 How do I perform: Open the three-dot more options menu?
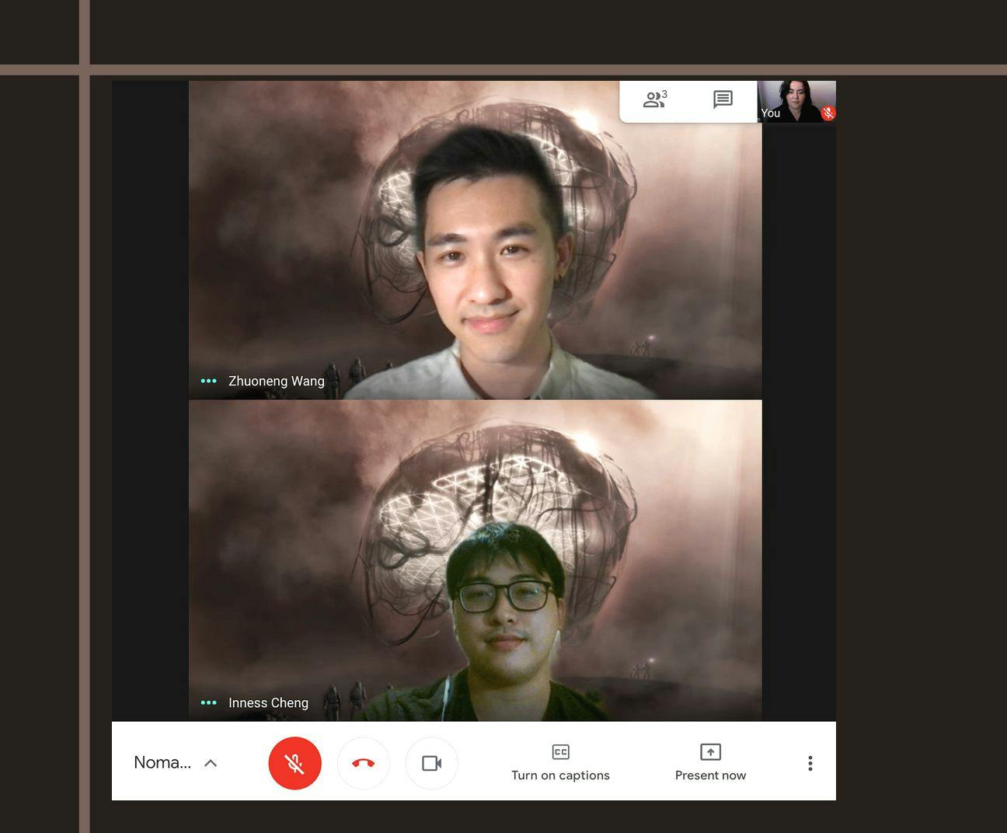(x=810, y=763)
